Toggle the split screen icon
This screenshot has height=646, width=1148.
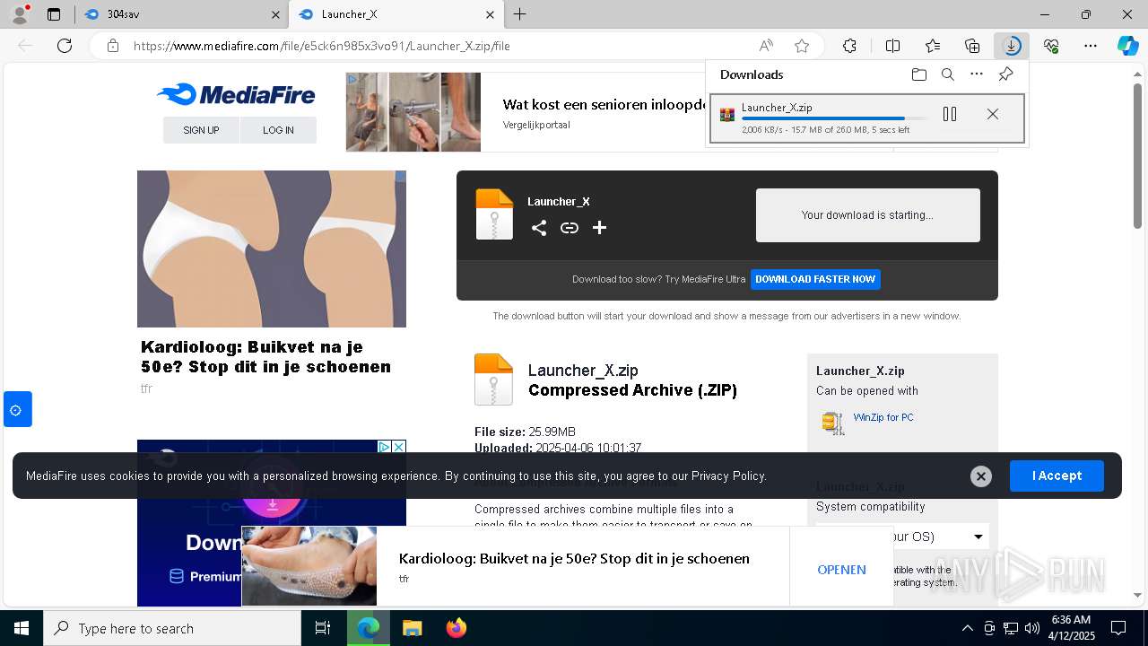coord(892,46)
